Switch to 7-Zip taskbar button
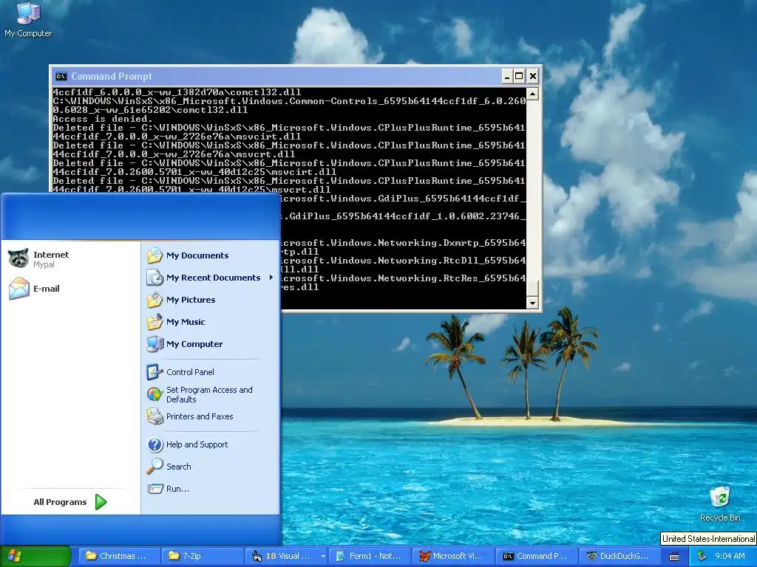Image resolution: width=757 pixels, height=567 pixels. 202,557
